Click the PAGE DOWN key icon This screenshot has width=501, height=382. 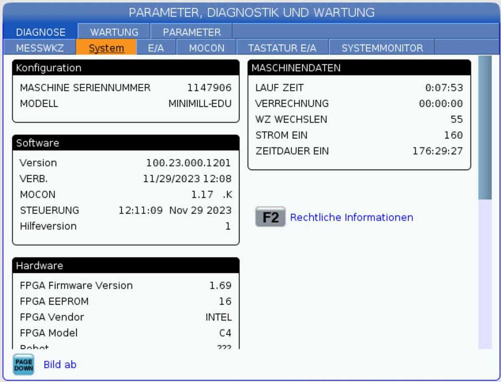click(23, 365)
